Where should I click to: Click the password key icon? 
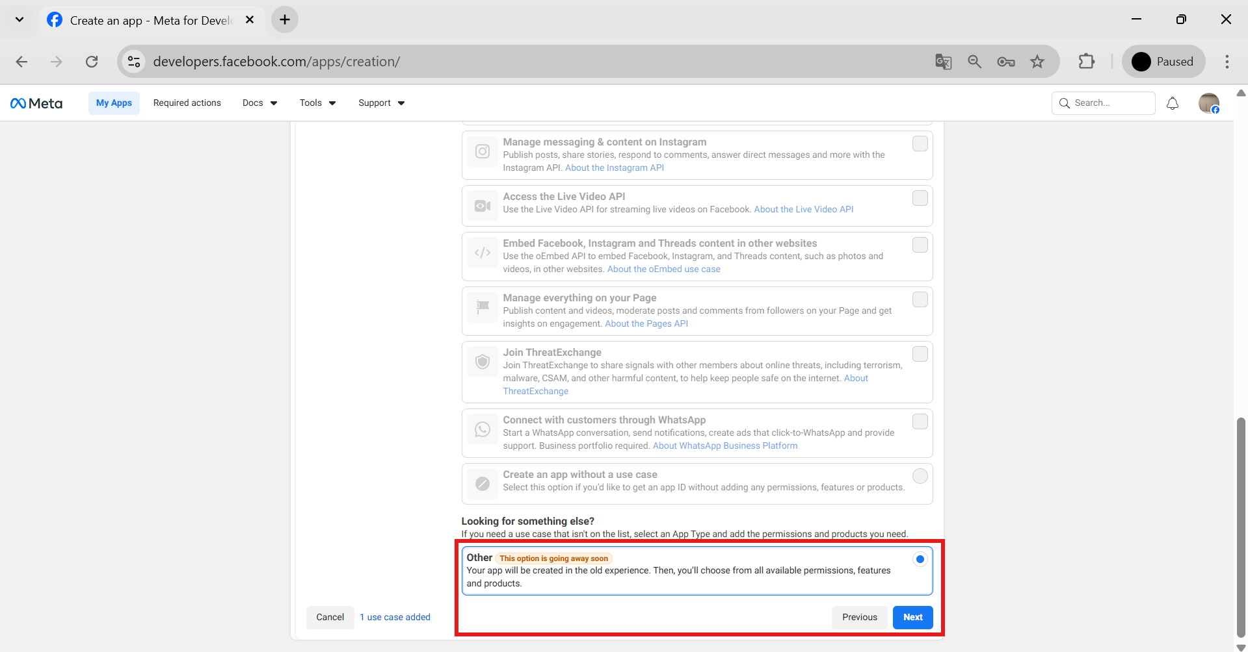click(x=1006, y=62)
